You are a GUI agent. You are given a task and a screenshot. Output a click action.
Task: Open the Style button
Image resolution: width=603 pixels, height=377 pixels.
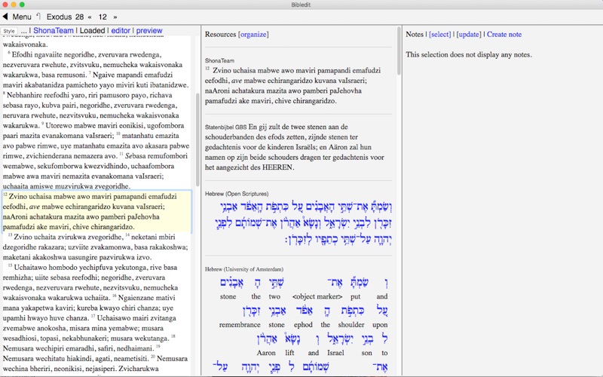pyautogui.click(x=9, y=31)
